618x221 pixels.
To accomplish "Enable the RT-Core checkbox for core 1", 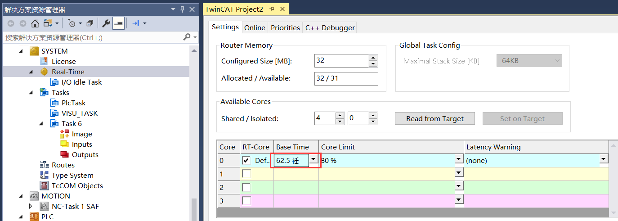I will click(x=246, y=174).
